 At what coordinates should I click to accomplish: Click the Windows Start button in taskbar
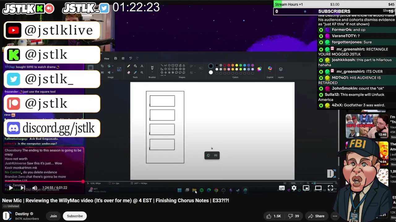tap(179, 190)
